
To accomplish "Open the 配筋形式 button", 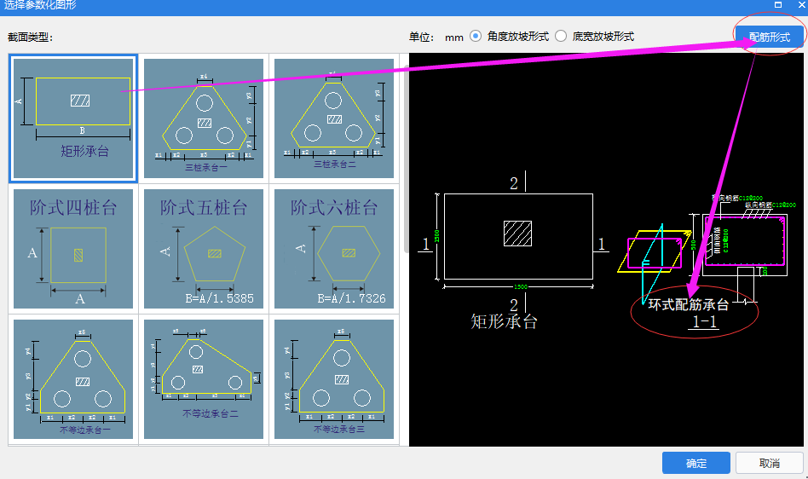I will (x=770, y=38).
